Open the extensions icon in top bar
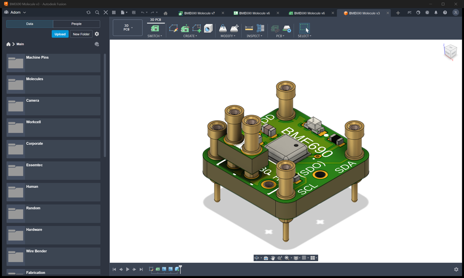Viewport: 464px width, 278px height. coord(409,12)
